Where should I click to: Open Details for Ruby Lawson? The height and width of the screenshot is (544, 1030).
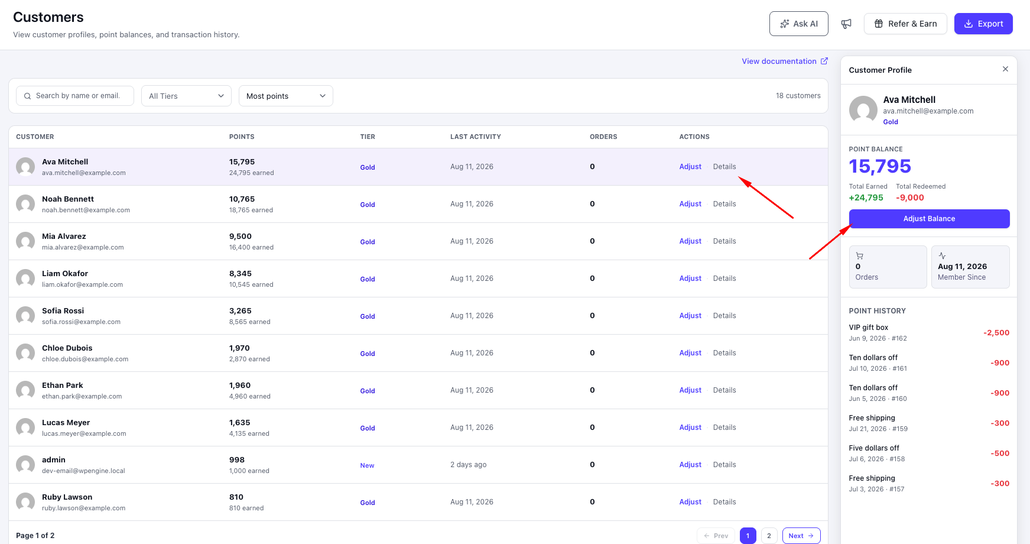(x=724, y=502)
